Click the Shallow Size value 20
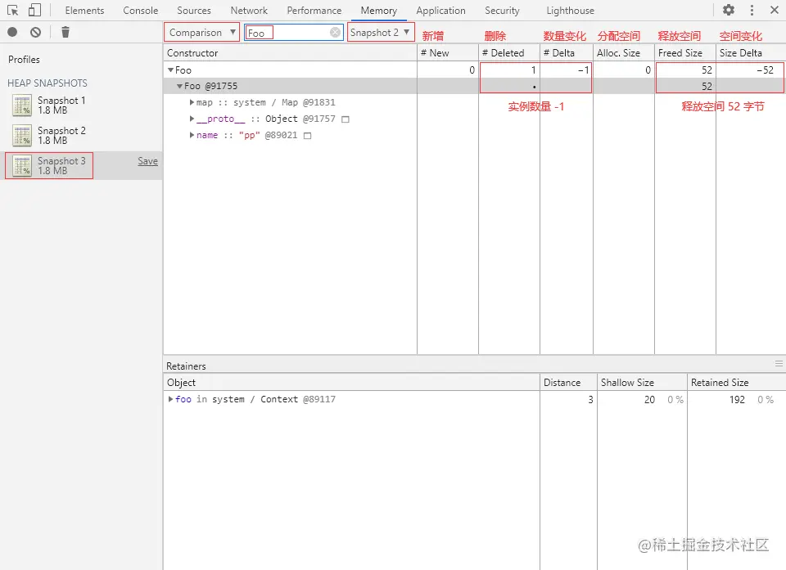The width and height of the screenshot is (786, 570). coord(649,399)
